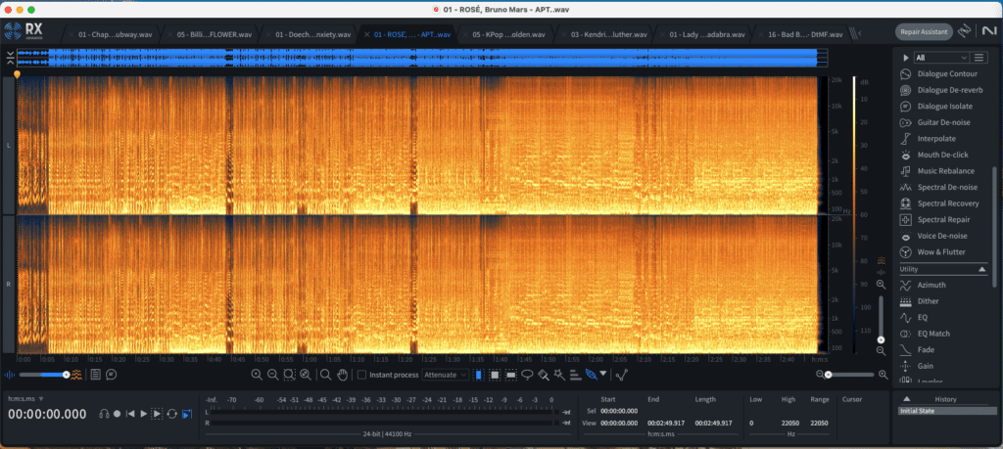Open the All module filter dropdown
The image size is (1003, 449).
pos(941,58)
